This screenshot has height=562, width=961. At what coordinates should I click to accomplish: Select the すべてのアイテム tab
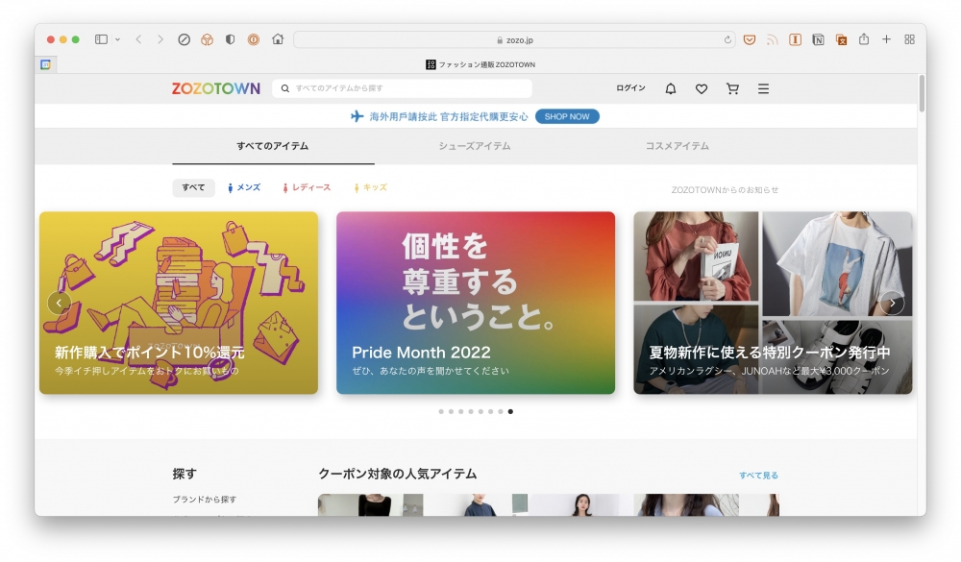(x=273, y=146)
